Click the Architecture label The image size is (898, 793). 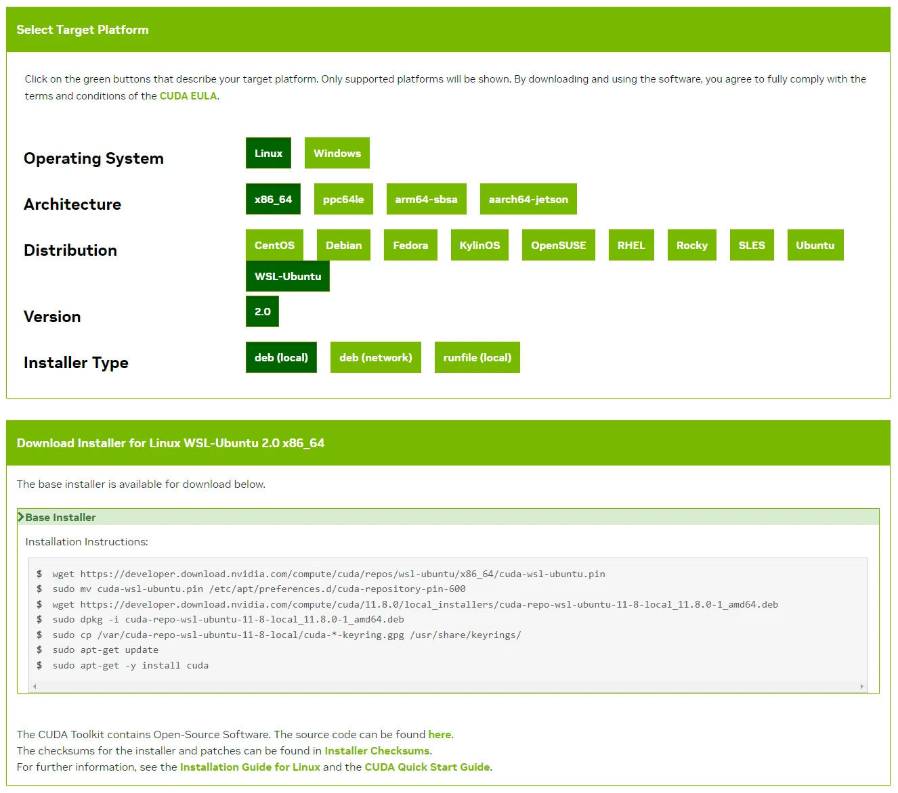coord(72,204)
